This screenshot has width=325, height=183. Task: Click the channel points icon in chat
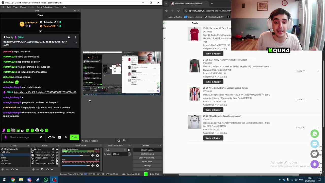51,137
